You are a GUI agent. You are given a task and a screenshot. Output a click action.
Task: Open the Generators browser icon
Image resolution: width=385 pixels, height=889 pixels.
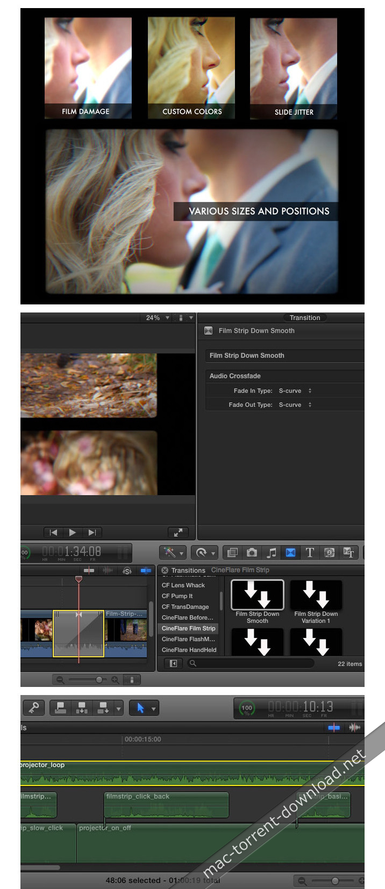click(x=329, y=552)
